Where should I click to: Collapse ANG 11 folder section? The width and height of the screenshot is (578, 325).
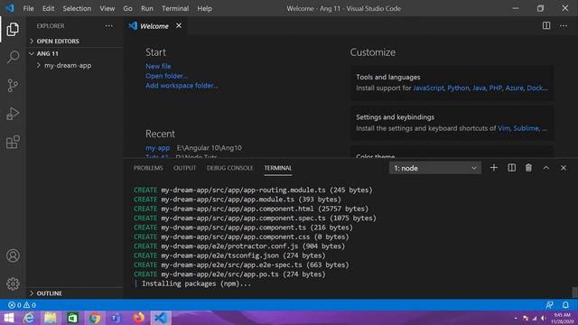tap(74, 53)
